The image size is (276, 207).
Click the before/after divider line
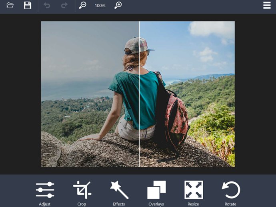point(139,94)
